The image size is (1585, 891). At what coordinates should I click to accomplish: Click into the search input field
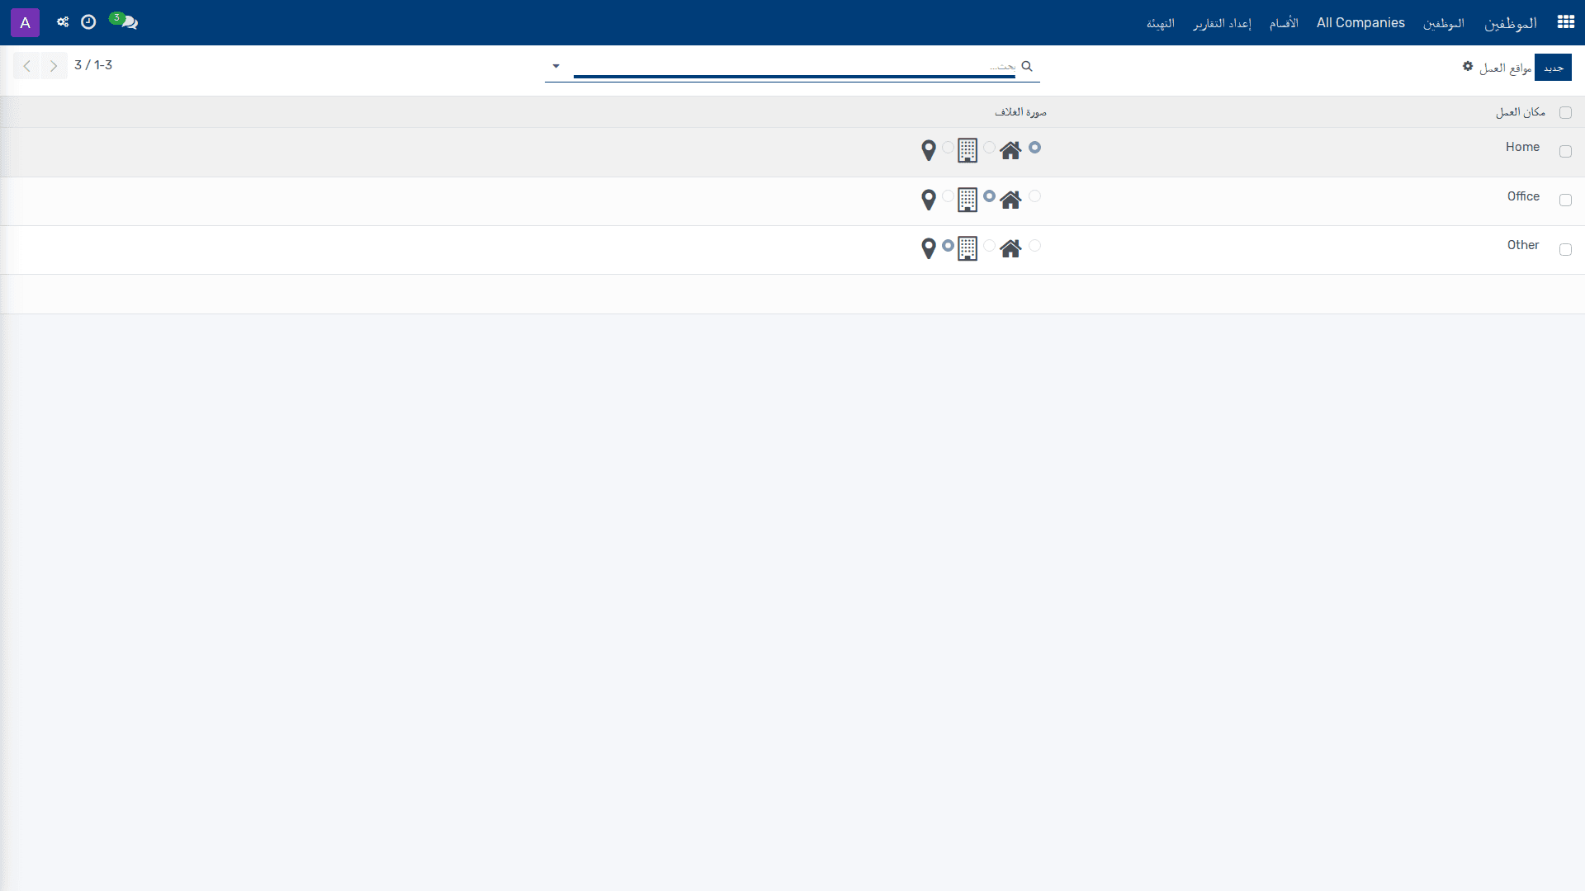(794, 66)
